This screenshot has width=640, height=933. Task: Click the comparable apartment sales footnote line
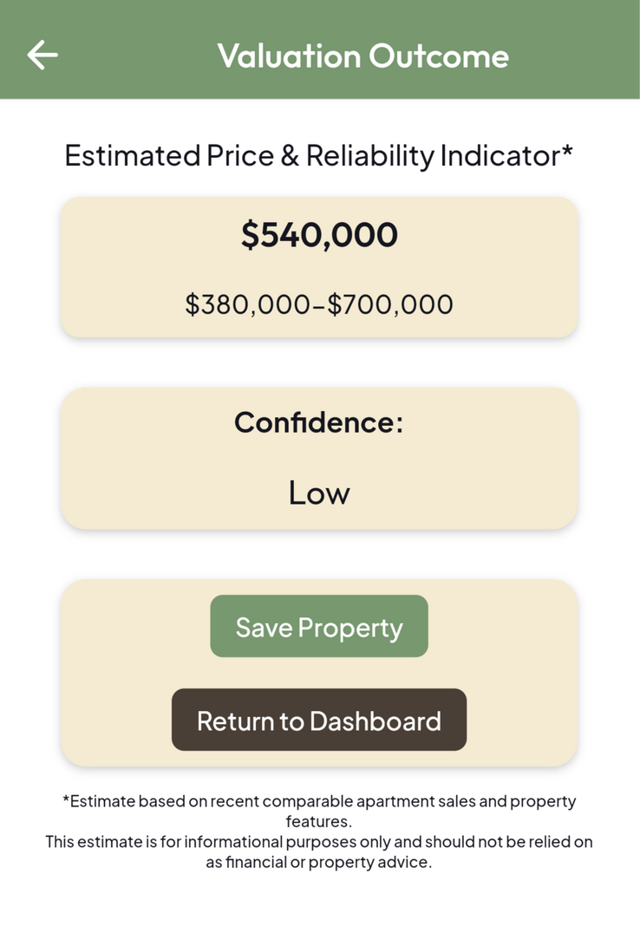click(x=319, y=801)
